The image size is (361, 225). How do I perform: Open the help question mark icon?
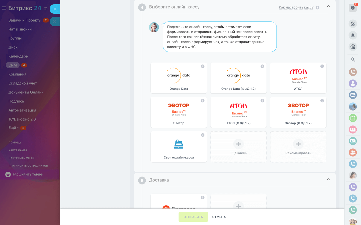[353, 8]
